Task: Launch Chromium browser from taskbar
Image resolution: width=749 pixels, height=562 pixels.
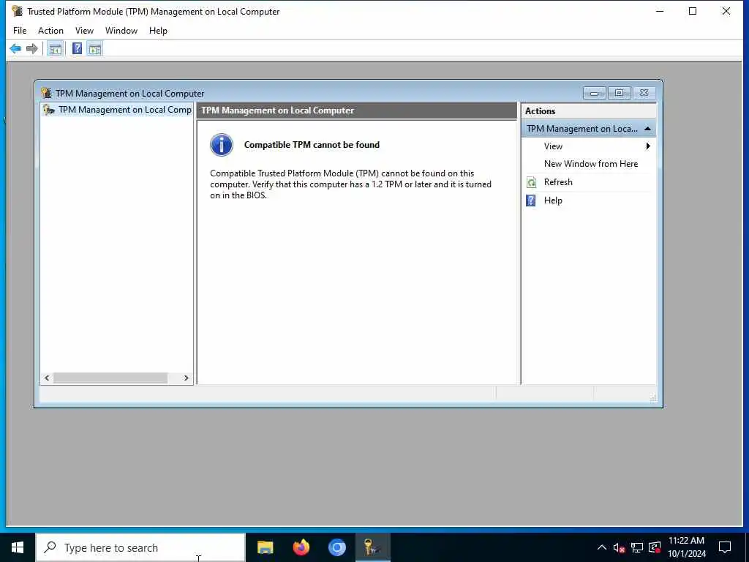Action: (x=336, y=547)
